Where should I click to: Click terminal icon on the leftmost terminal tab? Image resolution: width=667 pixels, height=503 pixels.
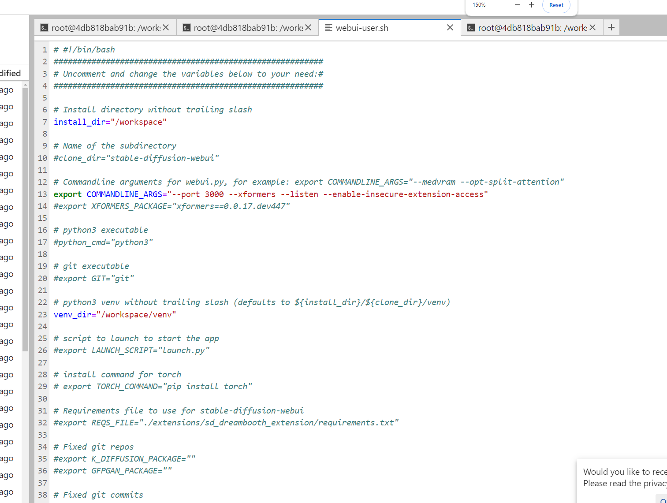click(x=44, y=28)
